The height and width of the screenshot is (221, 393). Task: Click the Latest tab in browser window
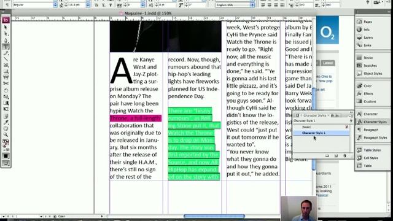click(328, 63)
